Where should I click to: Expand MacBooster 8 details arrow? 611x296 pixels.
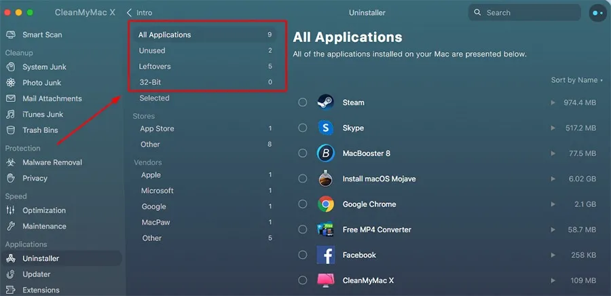point(553,153)
